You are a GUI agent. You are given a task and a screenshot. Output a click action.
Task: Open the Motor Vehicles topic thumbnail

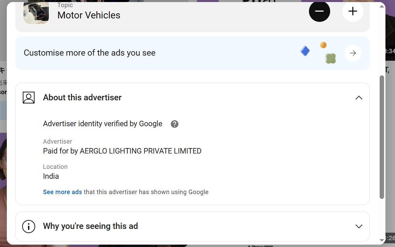(x=36, y=13)
